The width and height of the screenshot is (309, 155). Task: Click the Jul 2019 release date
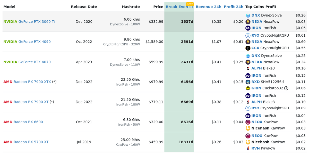[x=84, y=142]
